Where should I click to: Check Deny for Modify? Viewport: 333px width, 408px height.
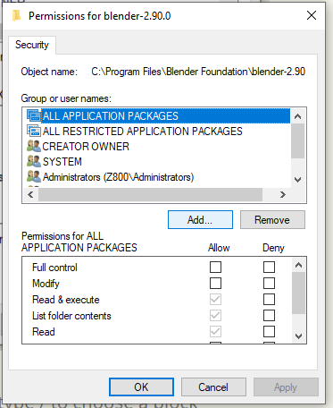[269, 283]
